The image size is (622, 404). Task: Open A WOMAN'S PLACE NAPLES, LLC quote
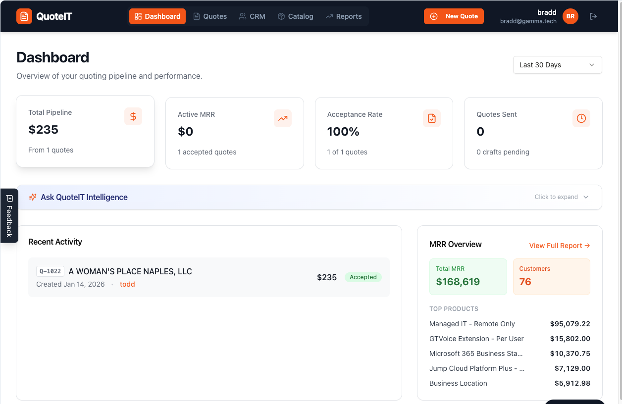pos(130,271)
